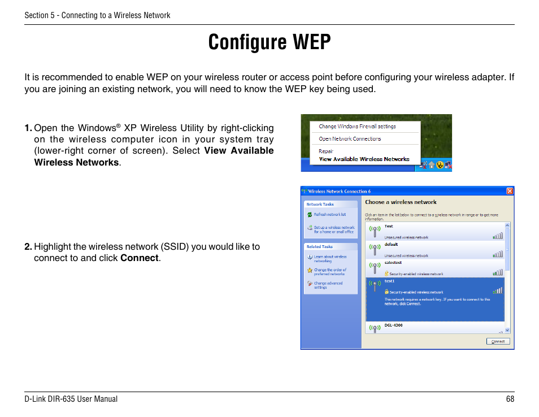Click signal strength bars of Test network

(497, 236)
